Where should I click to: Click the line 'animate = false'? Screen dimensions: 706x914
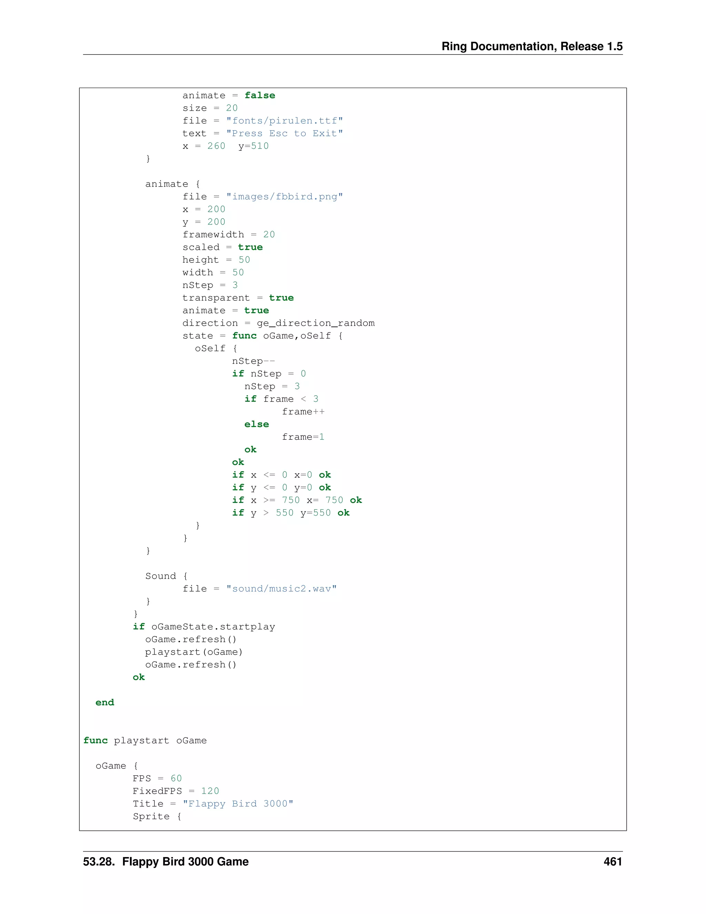229,96
